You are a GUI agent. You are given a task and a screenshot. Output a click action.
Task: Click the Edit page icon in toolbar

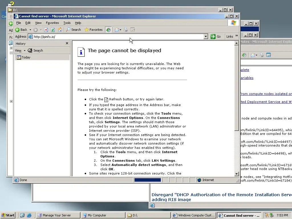[x=133, y=30]
